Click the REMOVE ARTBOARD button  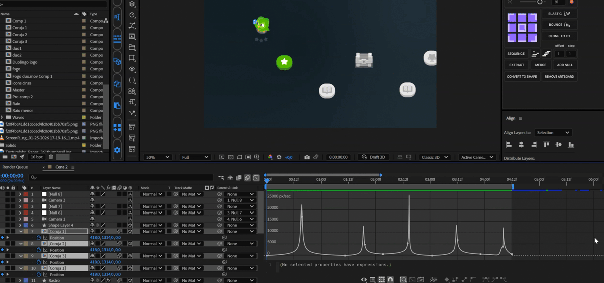559,77
